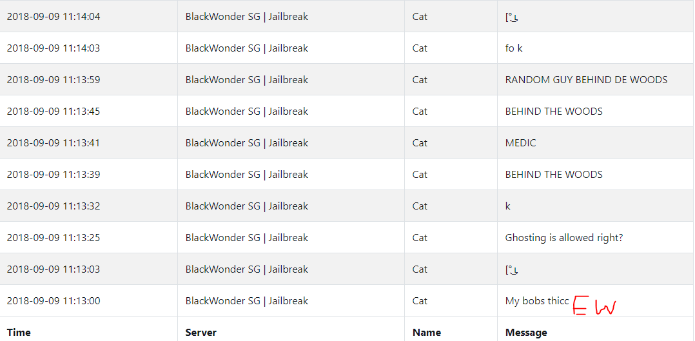Click the 'fo k' message cell
Viewport: 695px width, 341px height.
point(514,48)
